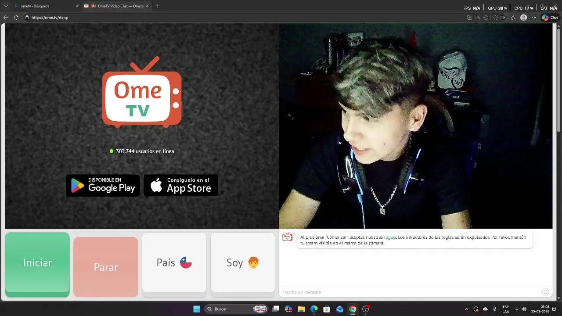This screenshot has height=316, width=562.
Task: Click the CPU 17 % overlay reading
Action: pos(524,8)
